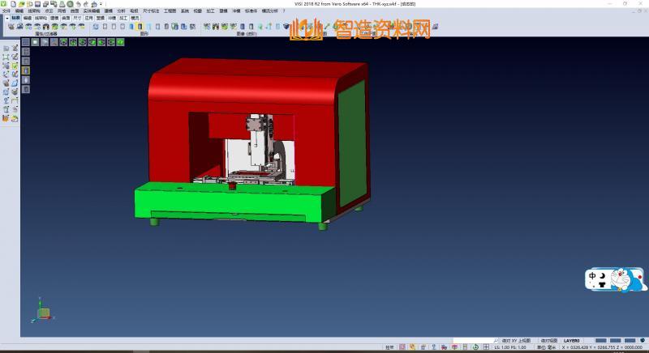Viewport: 649px width, 353px height.
Task: Open the 文件 menu
Action: [x=6, y=11]
